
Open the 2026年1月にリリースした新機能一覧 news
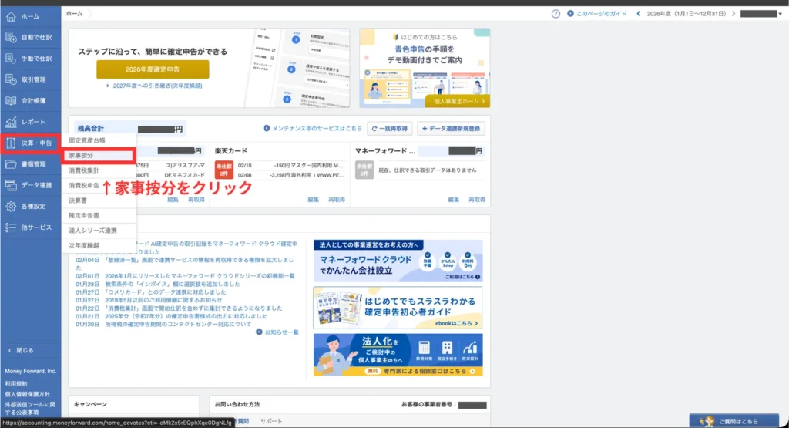(x=200, y=276)
